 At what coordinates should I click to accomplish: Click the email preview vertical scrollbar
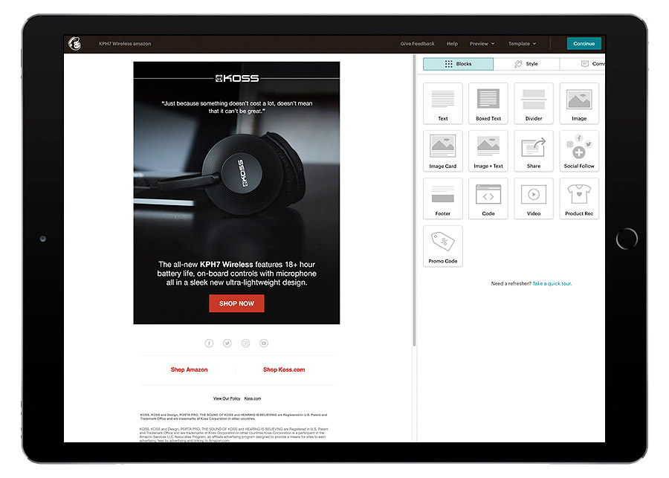[414, 201]
